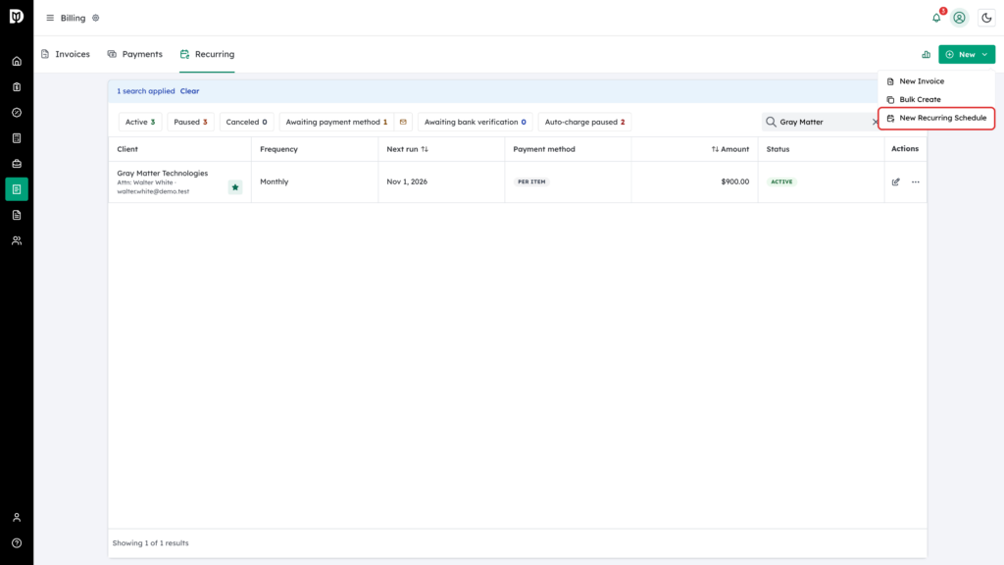Click the Client column header
Screen dimensions: 1004x565
(127, 149)
